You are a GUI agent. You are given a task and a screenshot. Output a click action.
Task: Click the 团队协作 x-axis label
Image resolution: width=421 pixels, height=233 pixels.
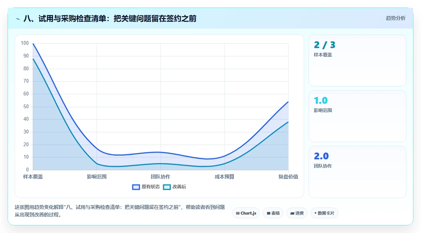coord(161,177)
